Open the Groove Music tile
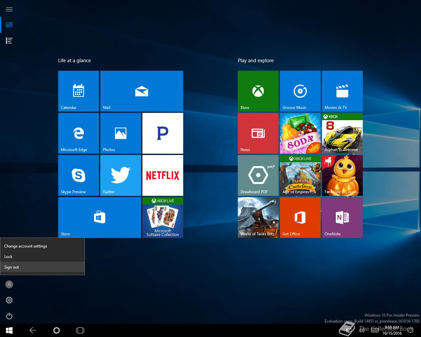The image size is (421, 337). (300, 91)
